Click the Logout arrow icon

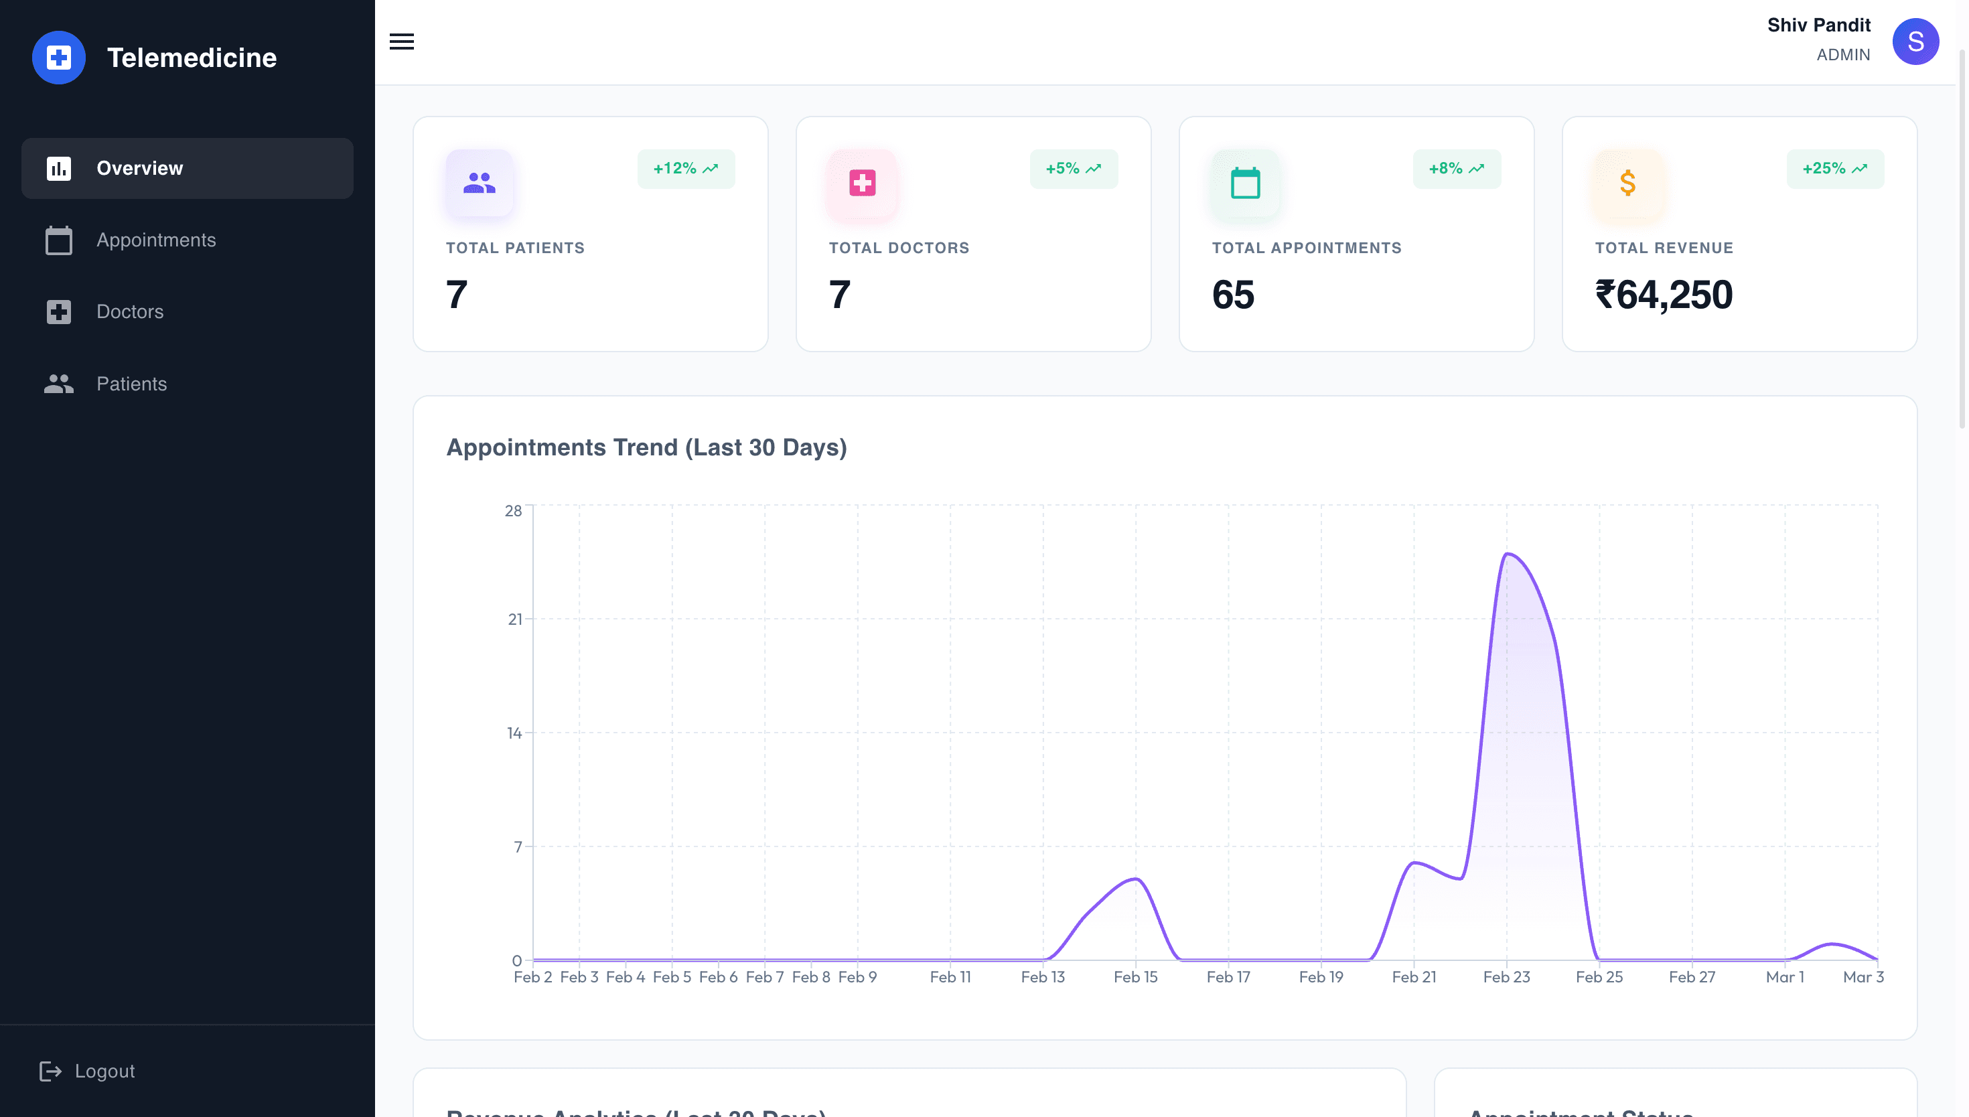[x=50, y=1071]
